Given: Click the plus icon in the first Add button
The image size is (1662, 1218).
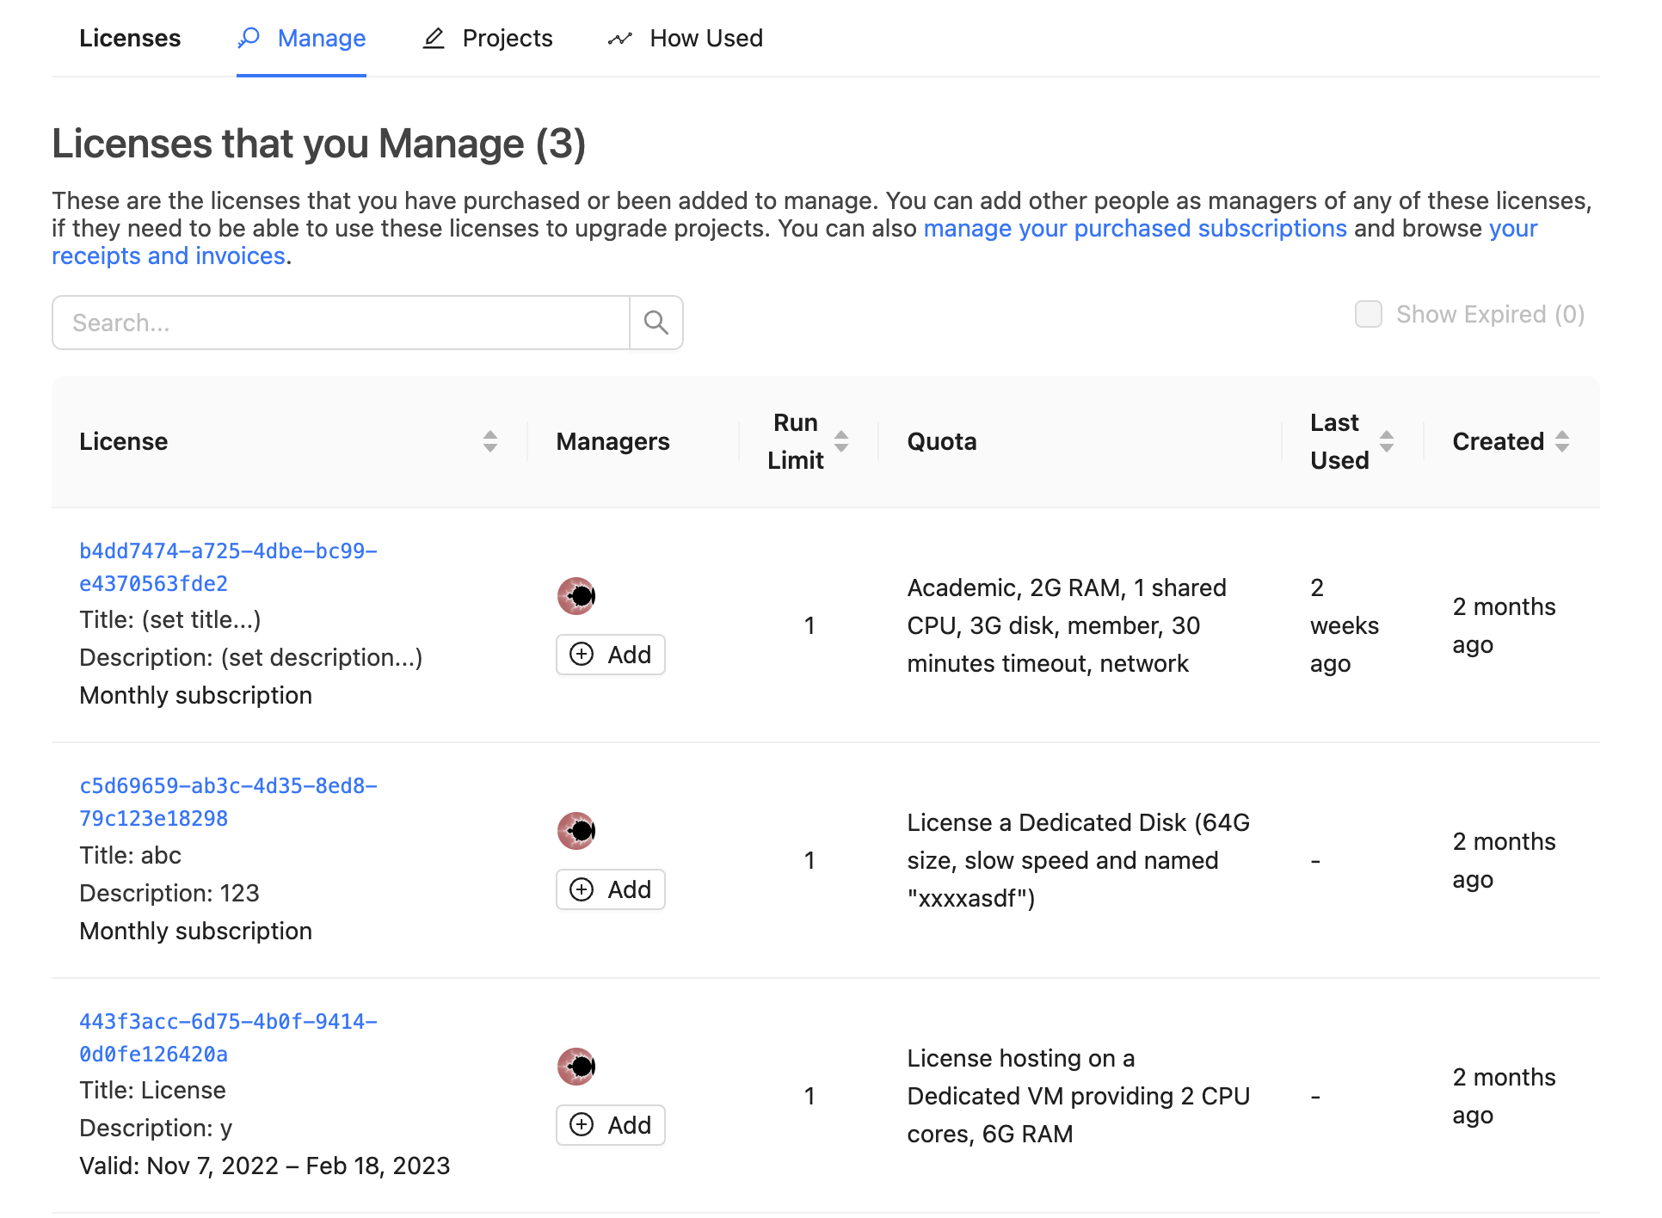Looking at the screenshot, I should (x=582, y=654).
